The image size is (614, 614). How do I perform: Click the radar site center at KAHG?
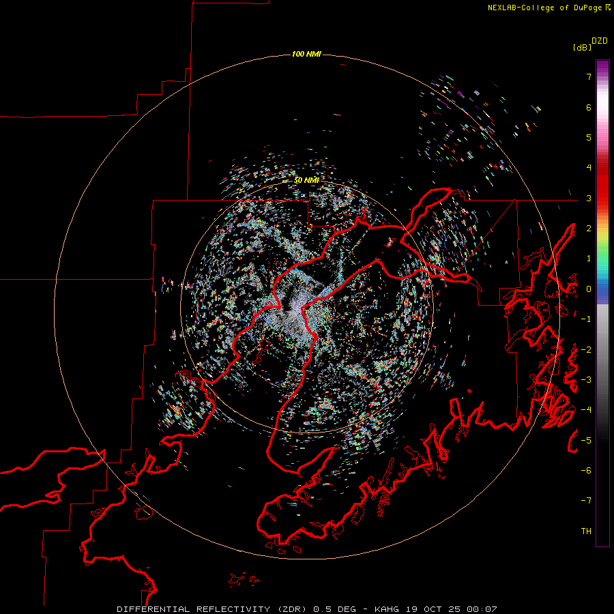(x=306, y=307)
